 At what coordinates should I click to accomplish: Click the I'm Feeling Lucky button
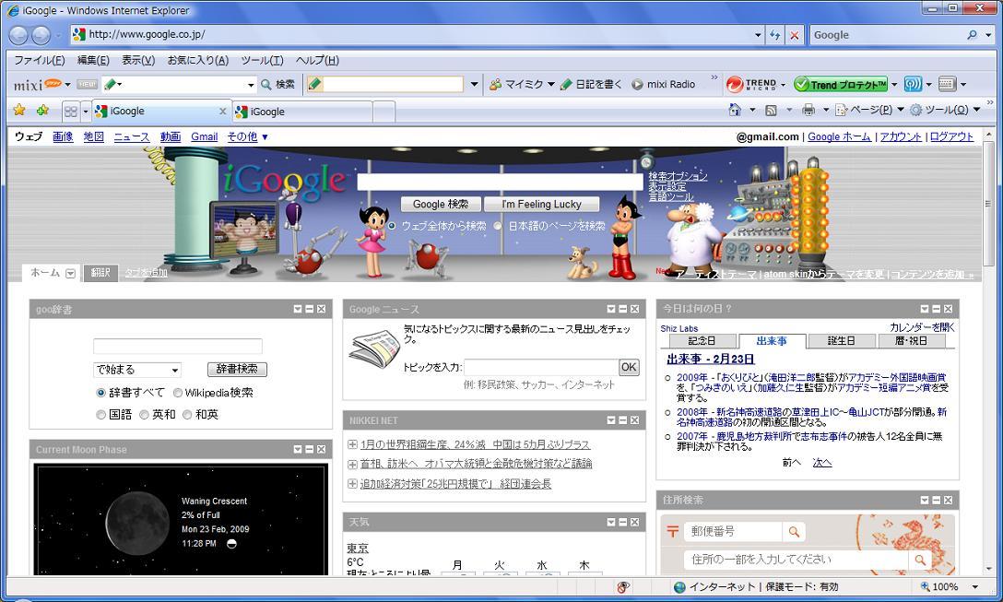coord(542,204)
